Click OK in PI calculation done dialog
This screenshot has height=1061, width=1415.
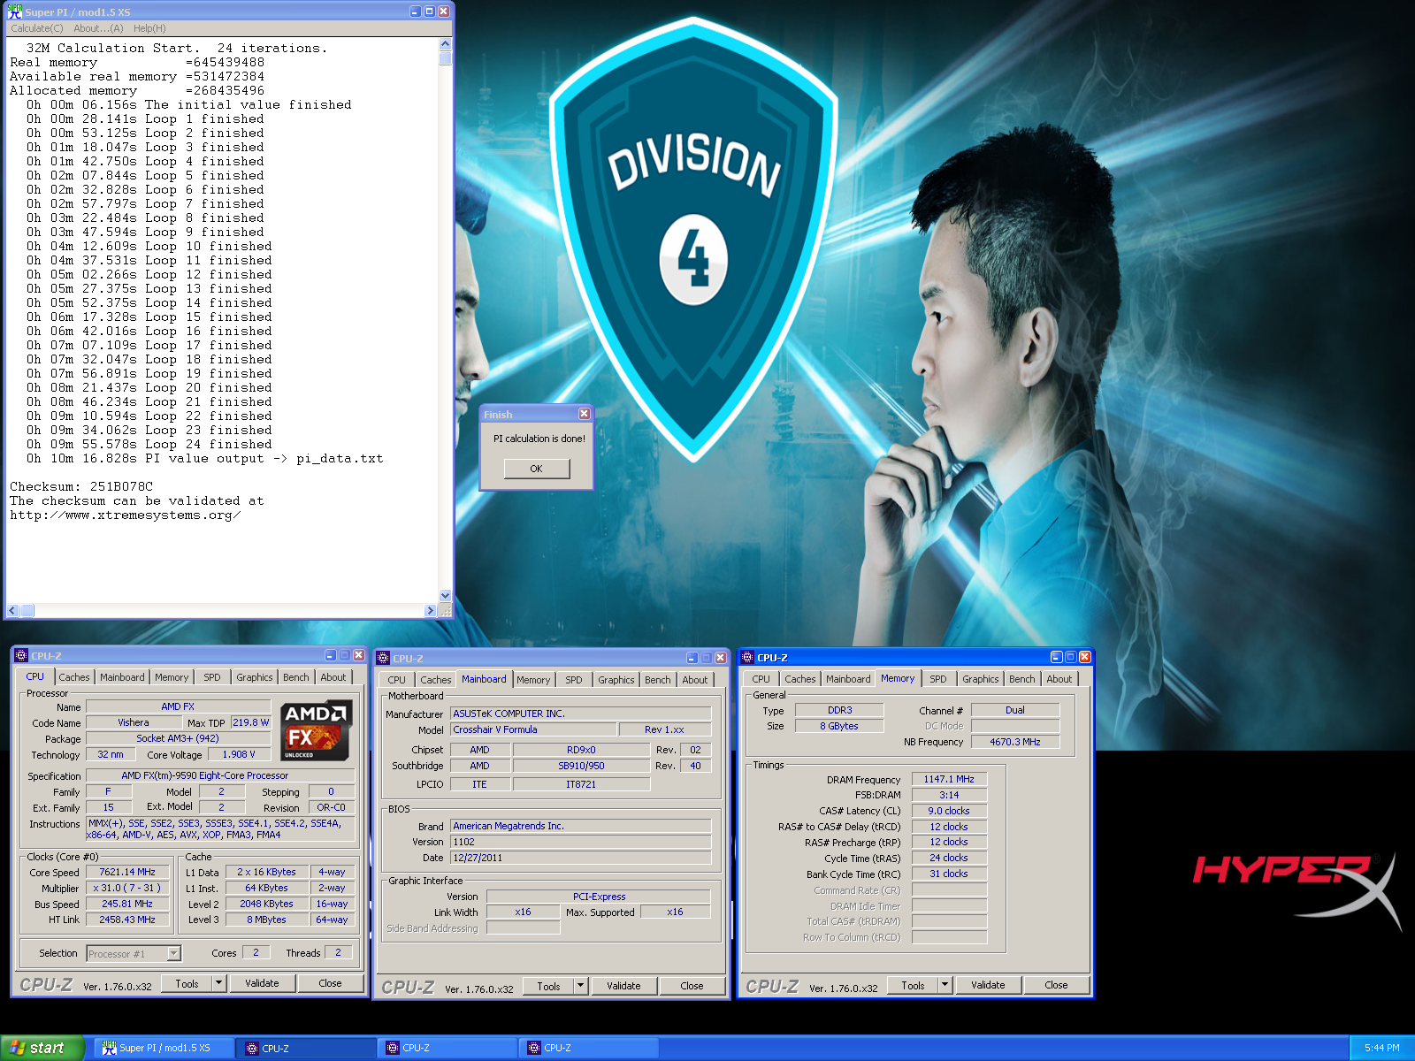pos(537,469)
